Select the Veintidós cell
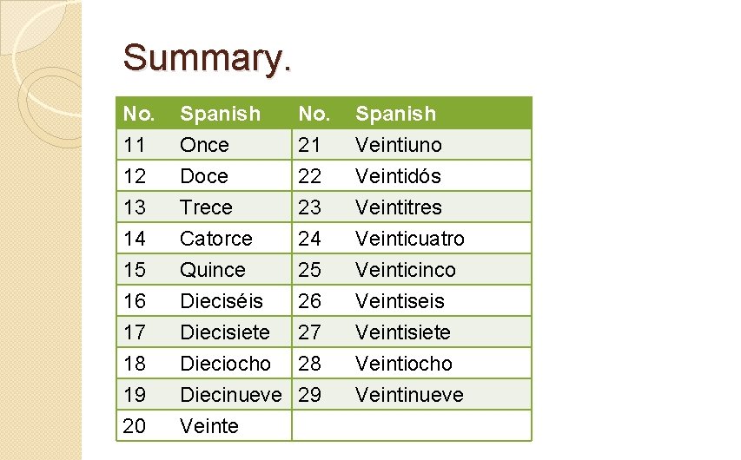This screenshot has width=741, height=460. (399, 176)
